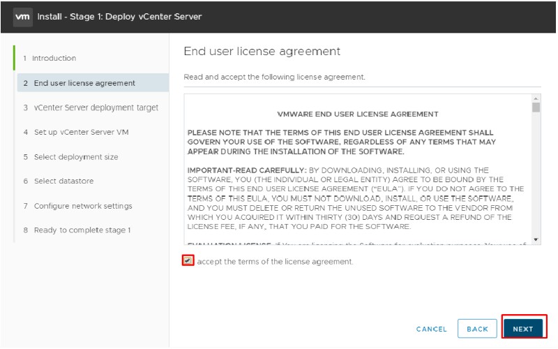Screen dimensions: 558x349
Task: Click the 'End user license agreement' page heading
Action: tap(262, 52)
